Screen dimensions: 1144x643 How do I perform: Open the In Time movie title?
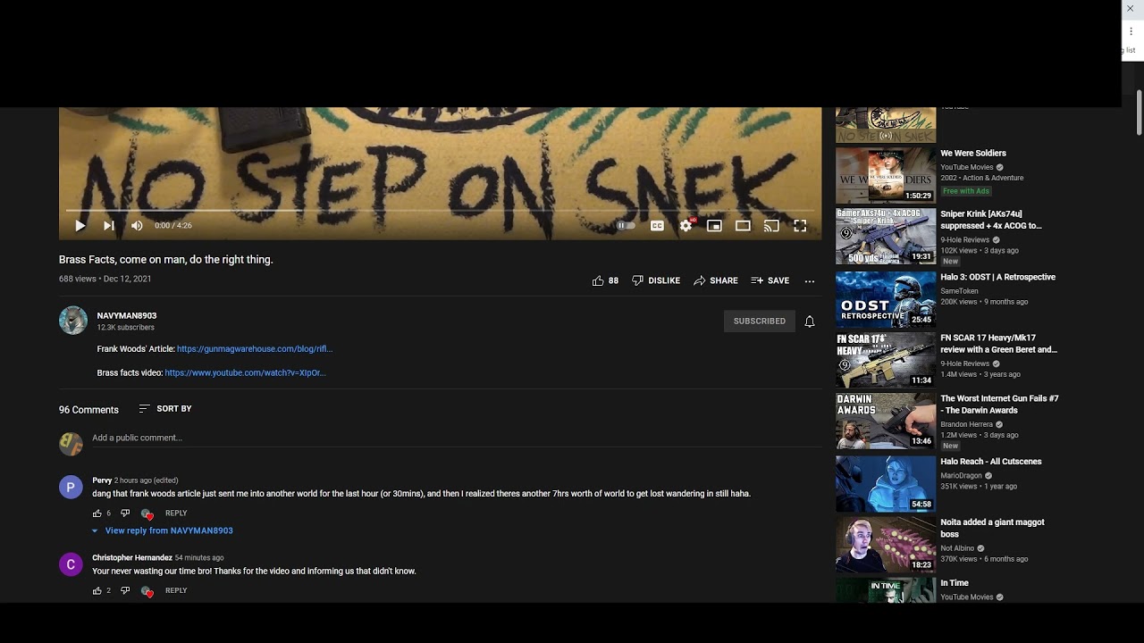[955, 583]
